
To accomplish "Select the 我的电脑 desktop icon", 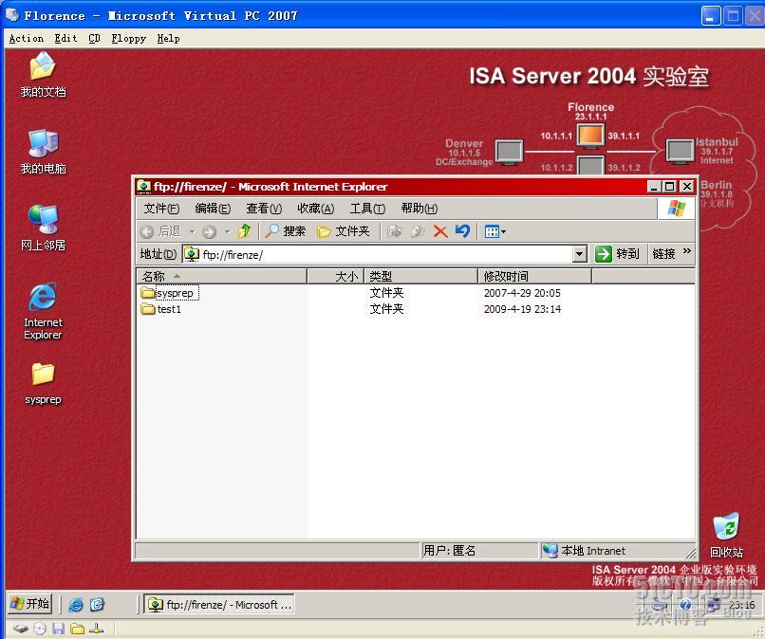I will pos(43,152).
